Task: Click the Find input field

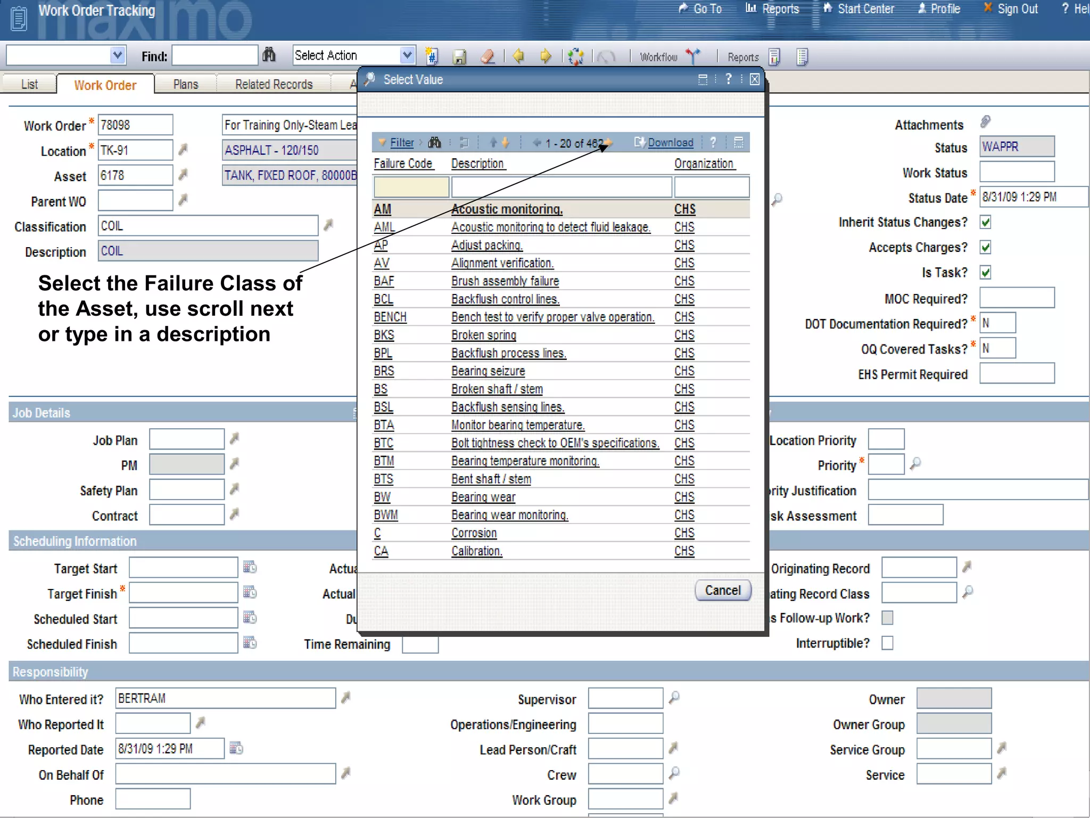Action: (x=215, y=55)
